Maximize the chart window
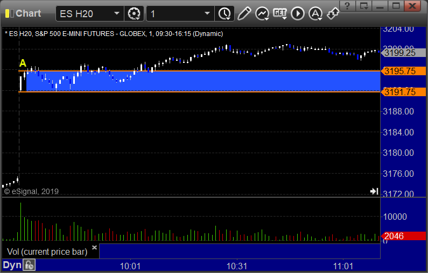 coord(396,6)
